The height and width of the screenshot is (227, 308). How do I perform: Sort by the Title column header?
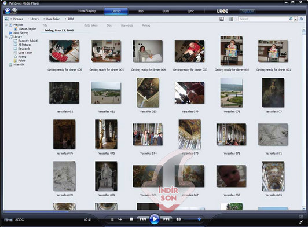[45, 25]
